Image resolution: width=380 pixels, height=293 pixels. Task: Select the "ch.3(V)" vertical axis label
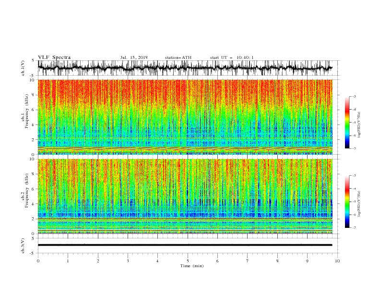tap(23, 246)
